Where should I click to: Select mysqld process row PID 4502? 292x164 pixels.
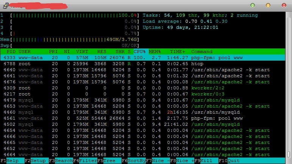143,124
